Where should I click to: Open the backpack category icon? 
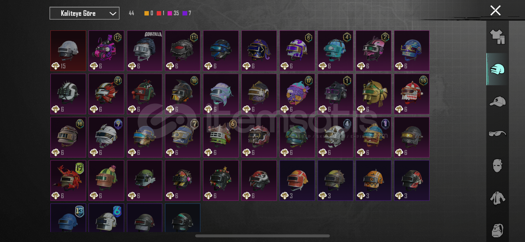click(x=497, y=230)
